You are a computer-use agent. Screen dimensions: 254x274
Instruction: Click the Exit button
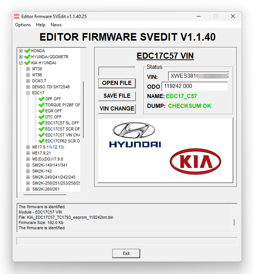pos(126,253)
